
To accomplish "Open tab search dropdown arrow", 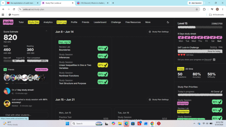I will tap(3, 3).
